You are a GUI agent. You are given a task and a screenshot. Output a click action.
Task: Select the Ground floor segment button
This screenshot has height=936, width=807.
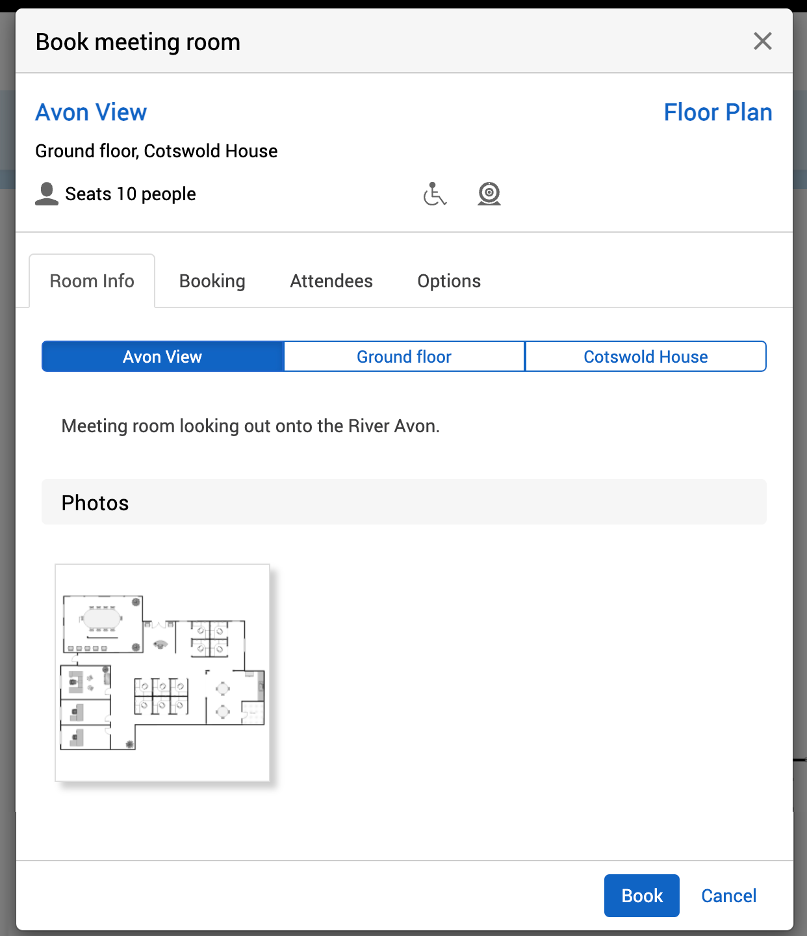pos(403,356)
